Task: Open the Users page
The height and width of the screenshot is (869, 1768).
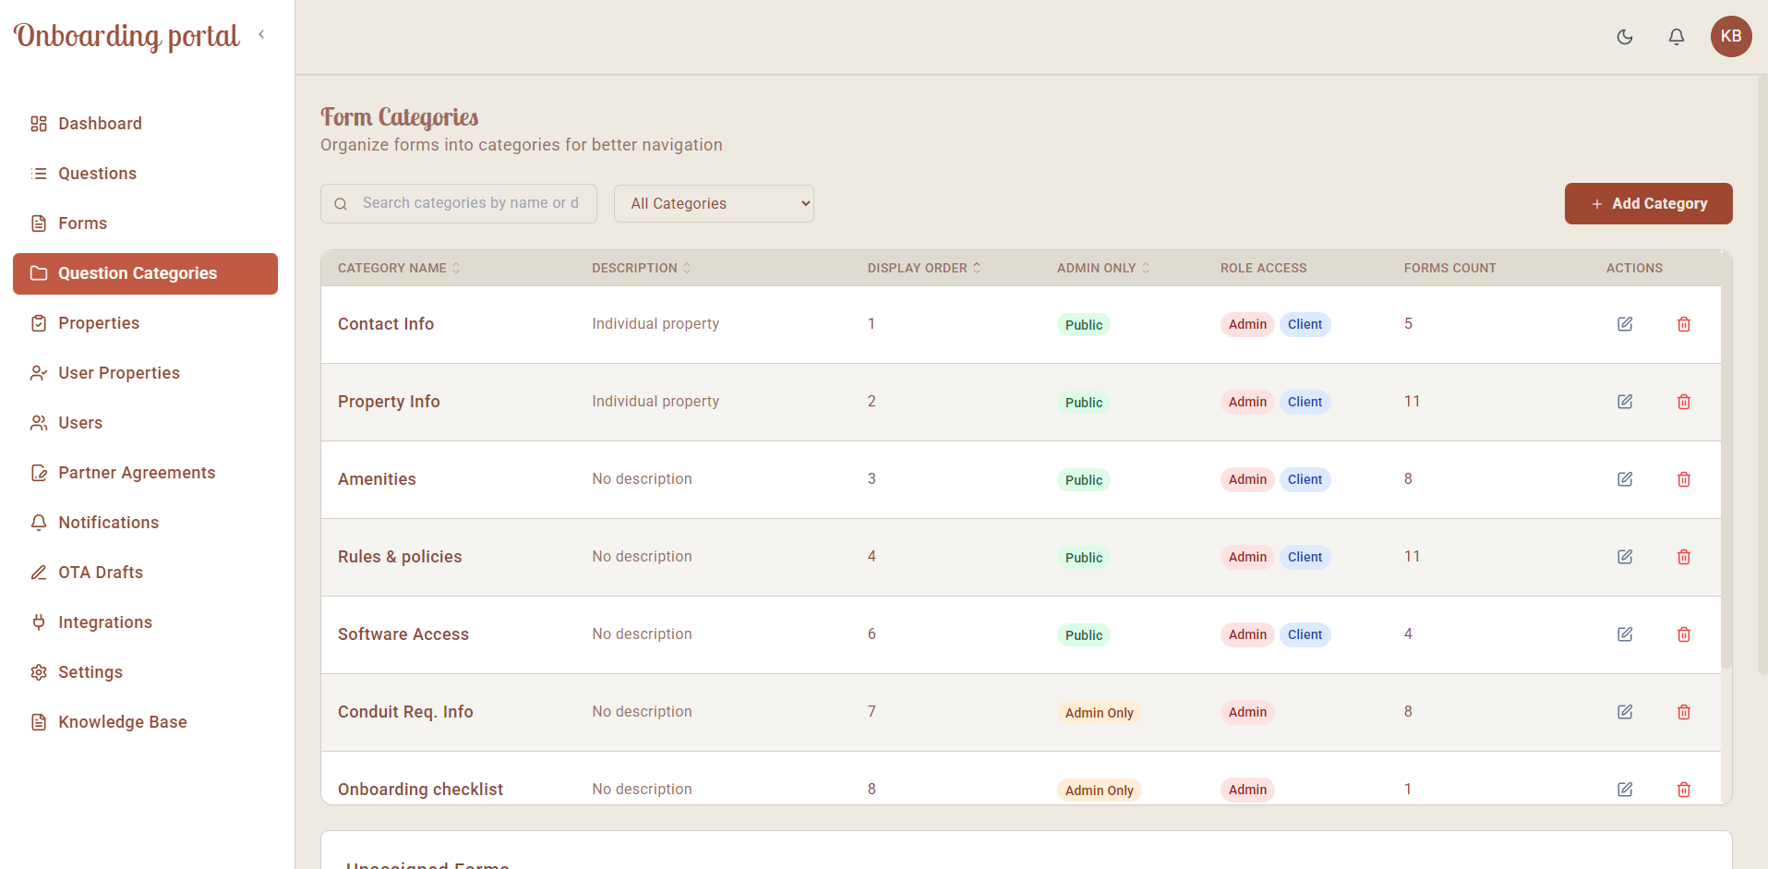Action: click(x=145, y=423)
